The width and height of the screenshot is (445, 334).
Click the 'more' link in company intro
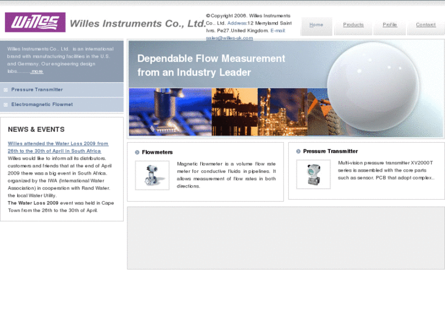coord(37,71)
